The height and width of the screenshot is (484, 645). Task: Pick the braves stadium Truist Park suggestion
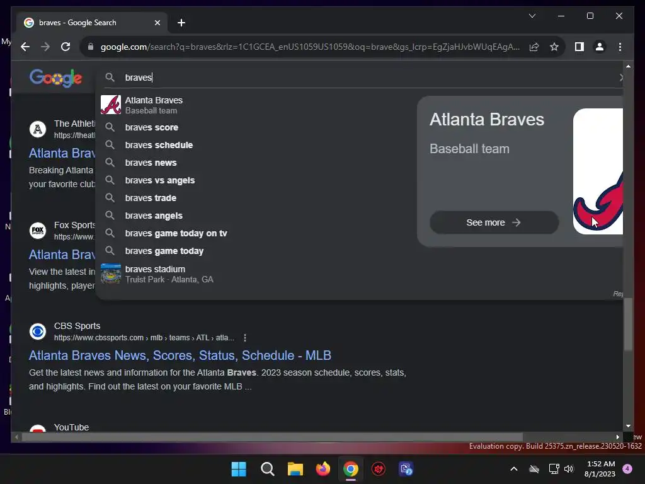pos(256,274)
